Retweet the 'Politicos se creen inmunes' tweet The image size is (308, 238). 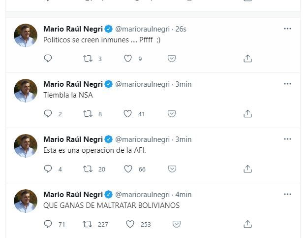88,59
